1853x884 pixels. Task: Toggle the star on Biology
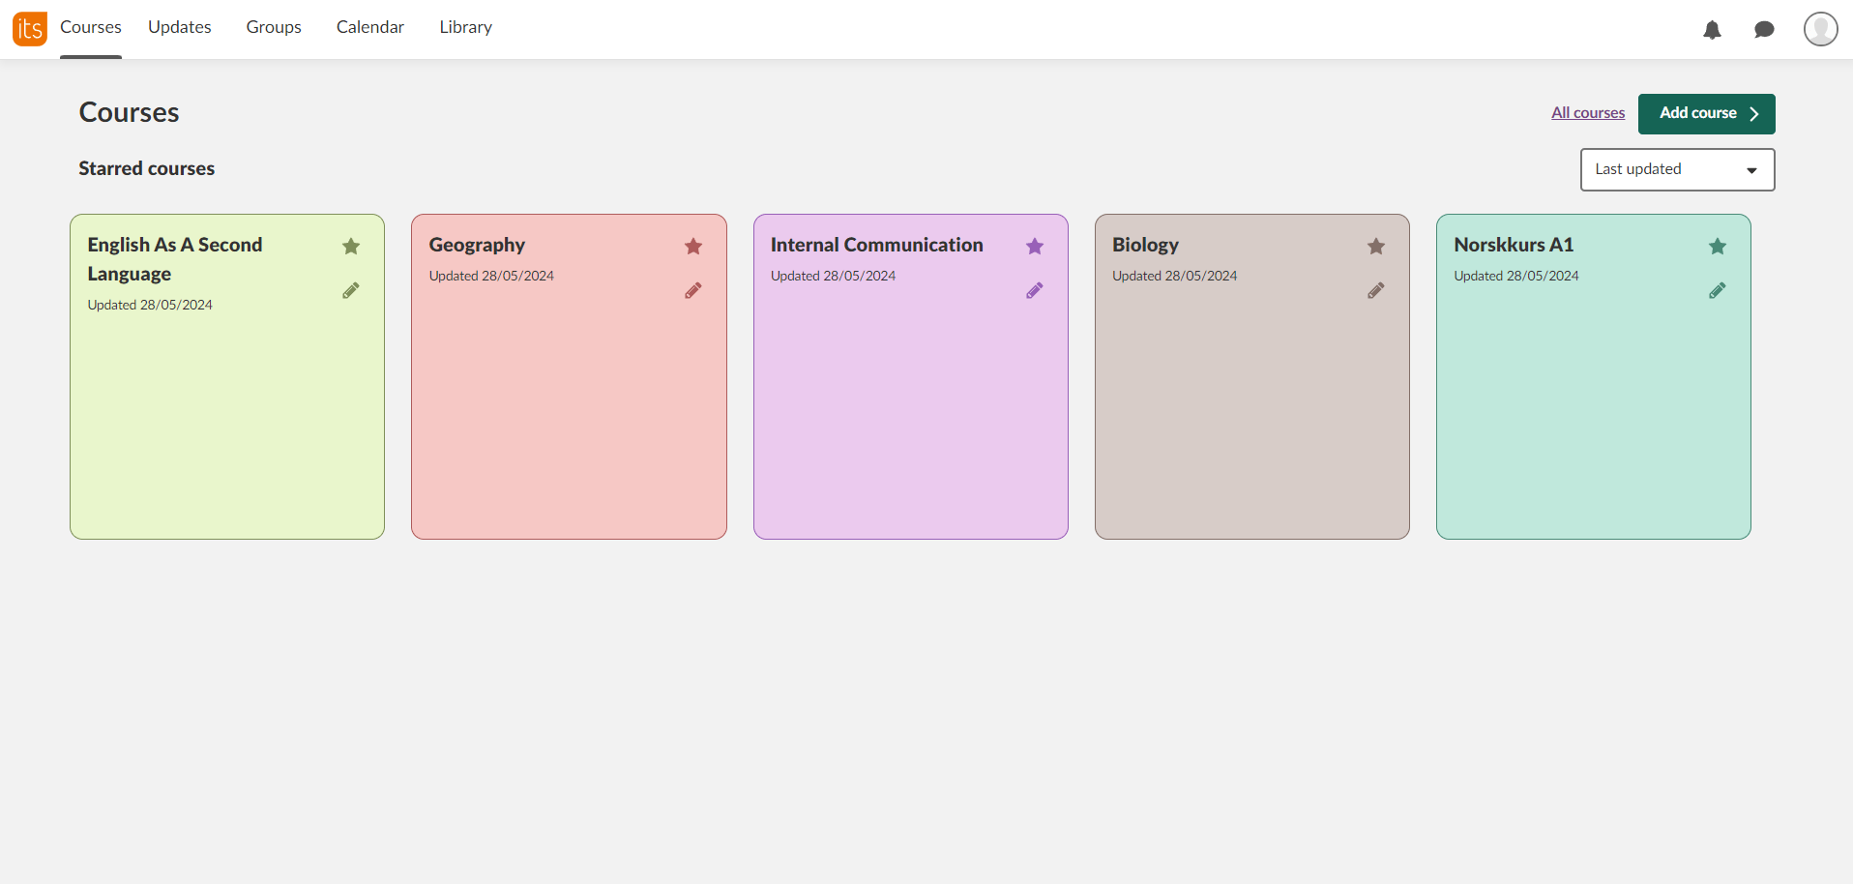pyautogui.click(x=1377, y=247)
